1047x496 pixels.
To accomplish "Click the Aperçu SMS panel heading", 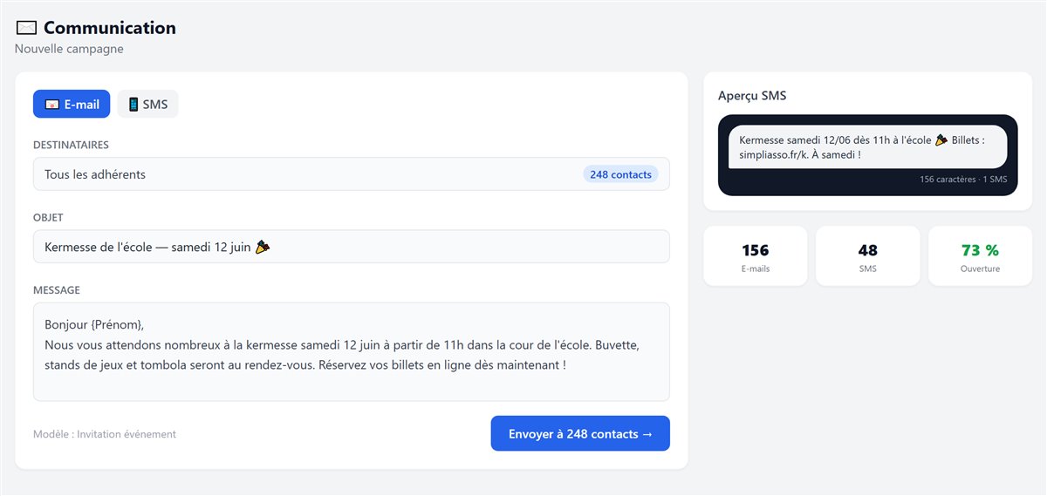I will (x=752, y=96).
